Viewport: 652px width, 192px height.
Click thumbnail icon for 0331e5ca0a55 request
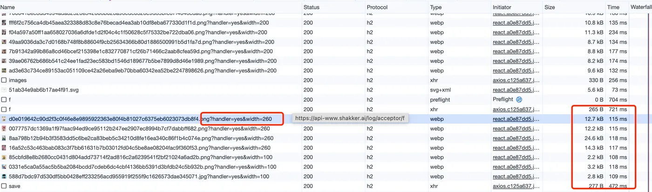(4, 167)
